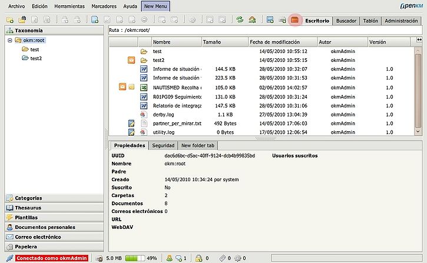Click the connected users icon in status bar
The height and width of the screenshot is (263, 427).
point(169,258)
